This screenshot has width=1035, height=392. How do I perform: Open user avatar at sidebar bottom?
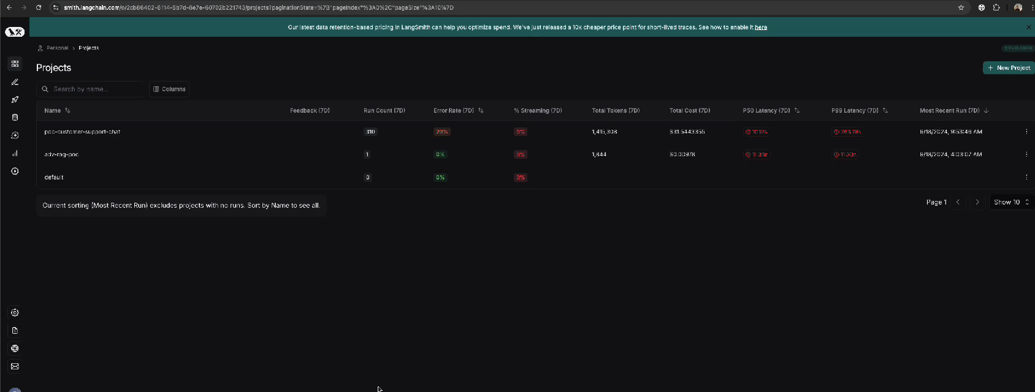point(15,390)
